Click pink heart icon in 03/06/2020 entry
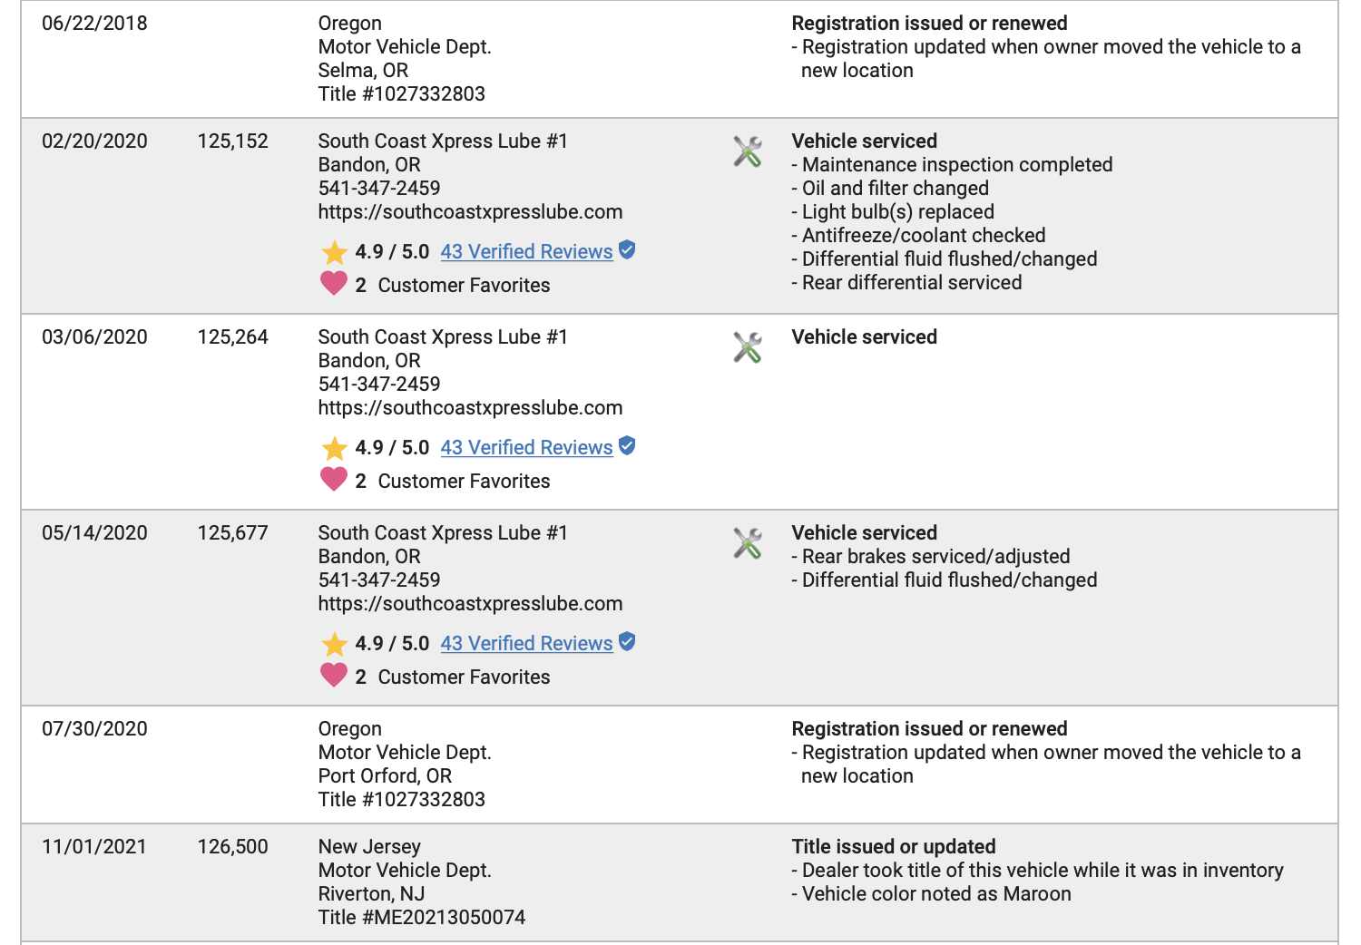The height and width of the screenshot is (945, 1361). [x=334, y=480]
